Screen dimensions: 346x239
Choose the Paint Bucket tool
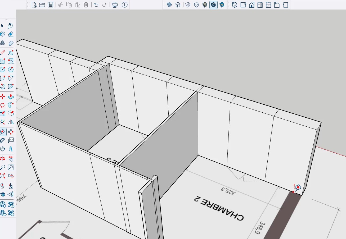click(2, 34)
